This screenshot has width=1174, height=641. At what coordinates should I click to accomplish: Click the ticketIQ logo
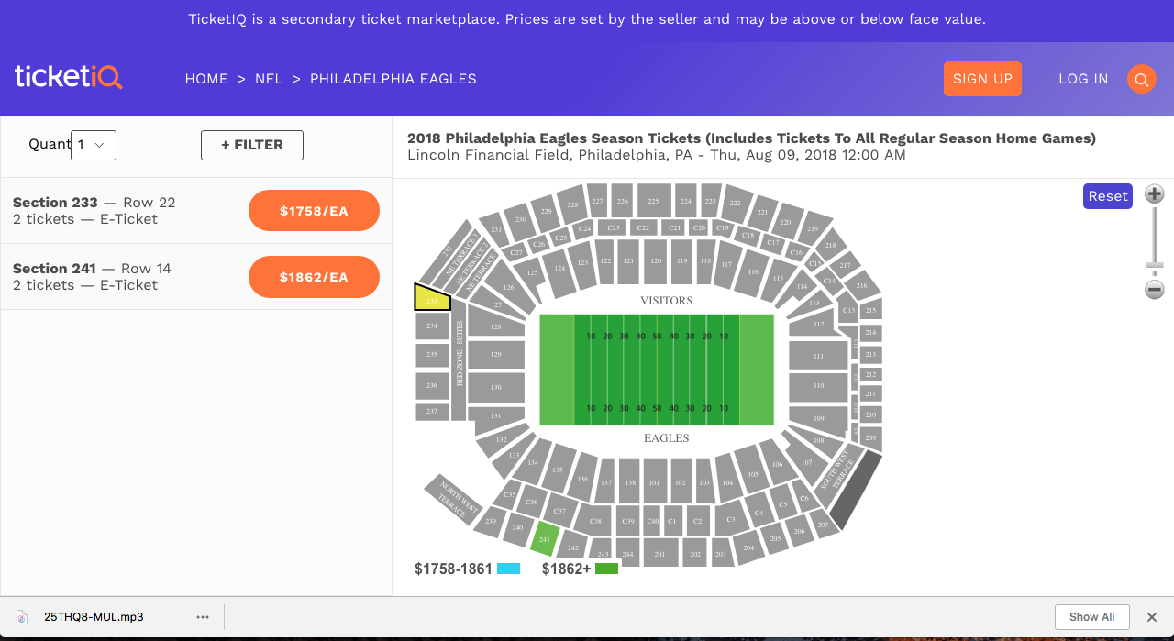tap(68, 77)
